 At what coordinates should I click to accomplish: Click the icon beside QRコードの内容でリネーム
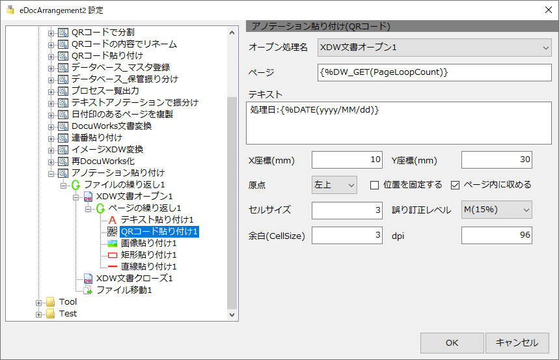point(63,45)
